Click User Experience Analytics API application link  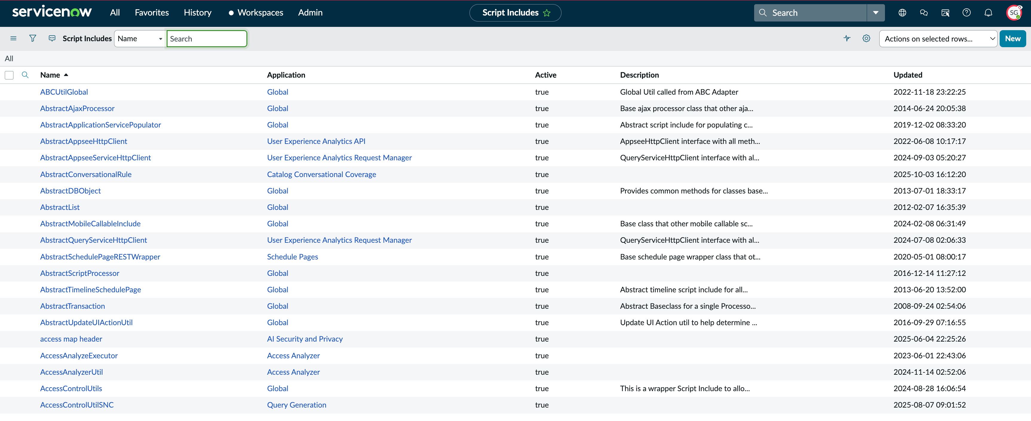tap(316, 141)
